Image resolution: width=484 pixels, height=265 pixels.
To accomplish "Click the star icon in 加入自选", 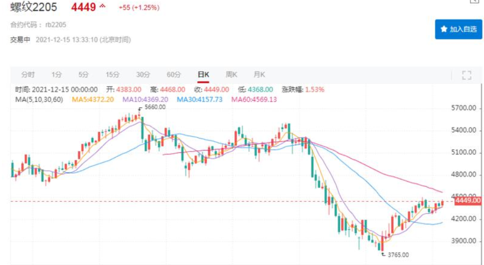I will point(444,29).
